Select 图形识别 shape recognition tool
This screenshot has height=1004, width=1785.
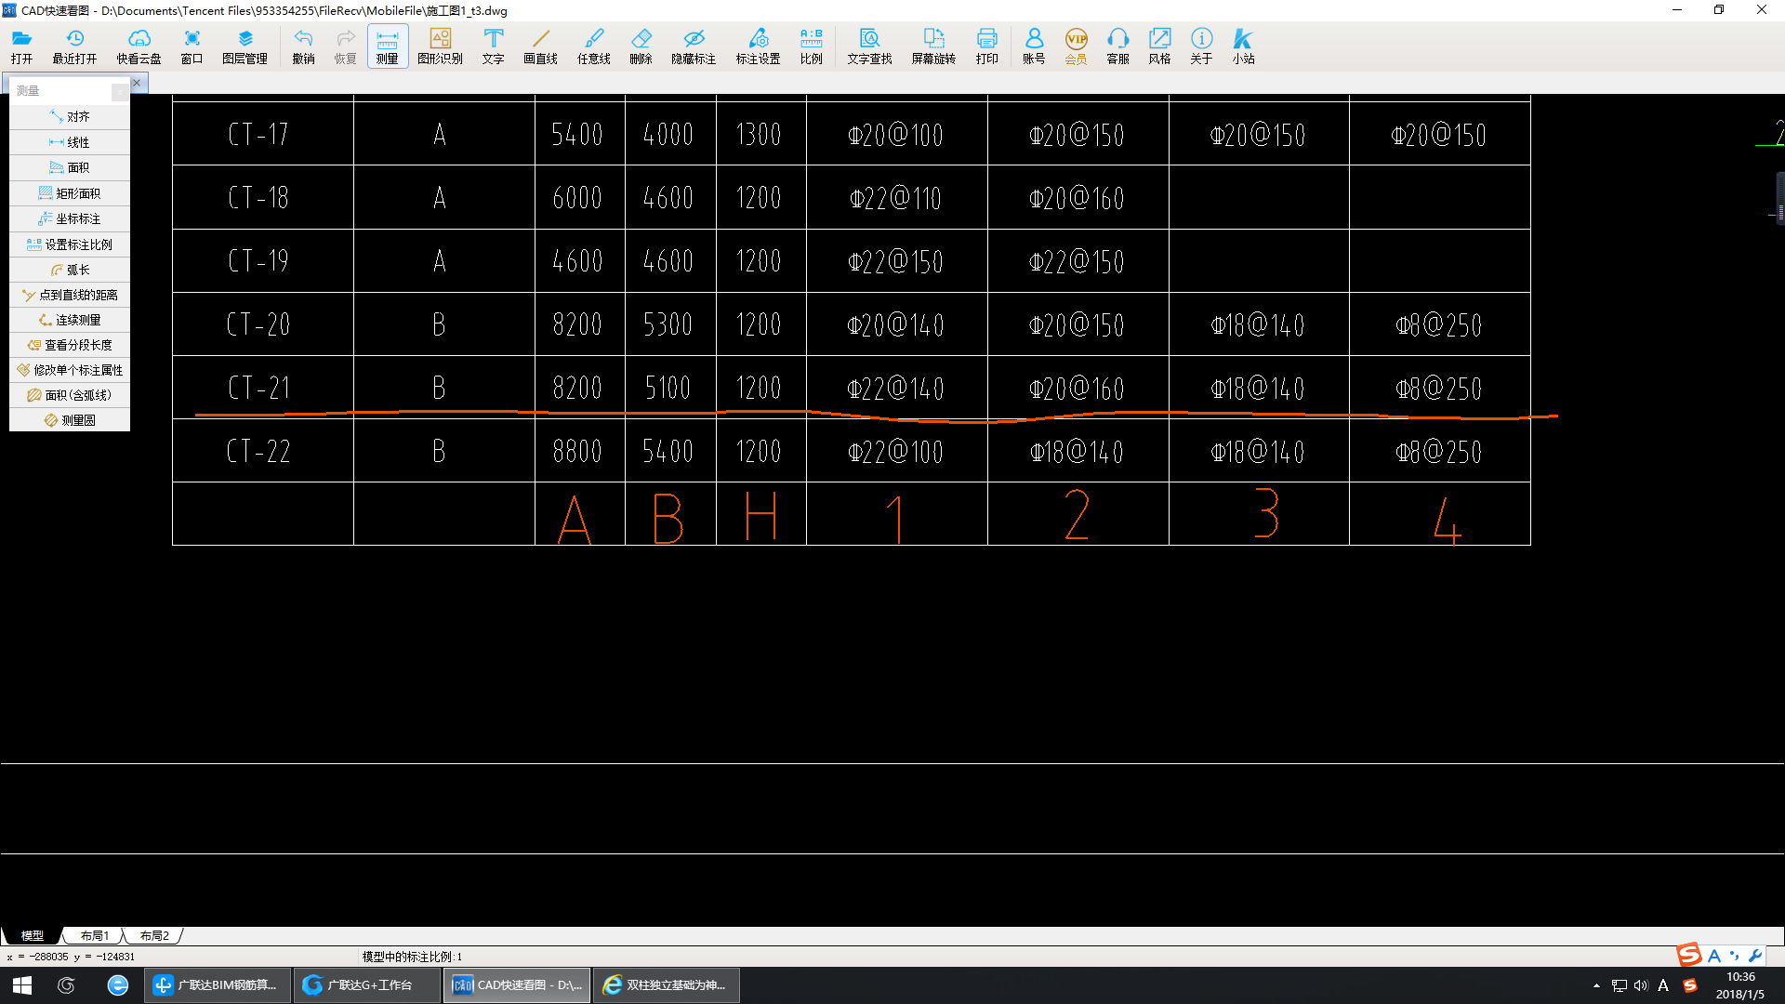tap(440, 46)
